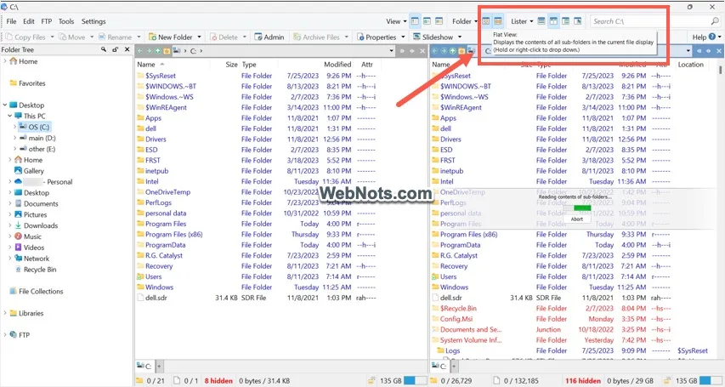The width and height of the screenshot is (725, 387).
Task: Expand main (D:) in the Folder Tree
Action: tap(14, 138)
